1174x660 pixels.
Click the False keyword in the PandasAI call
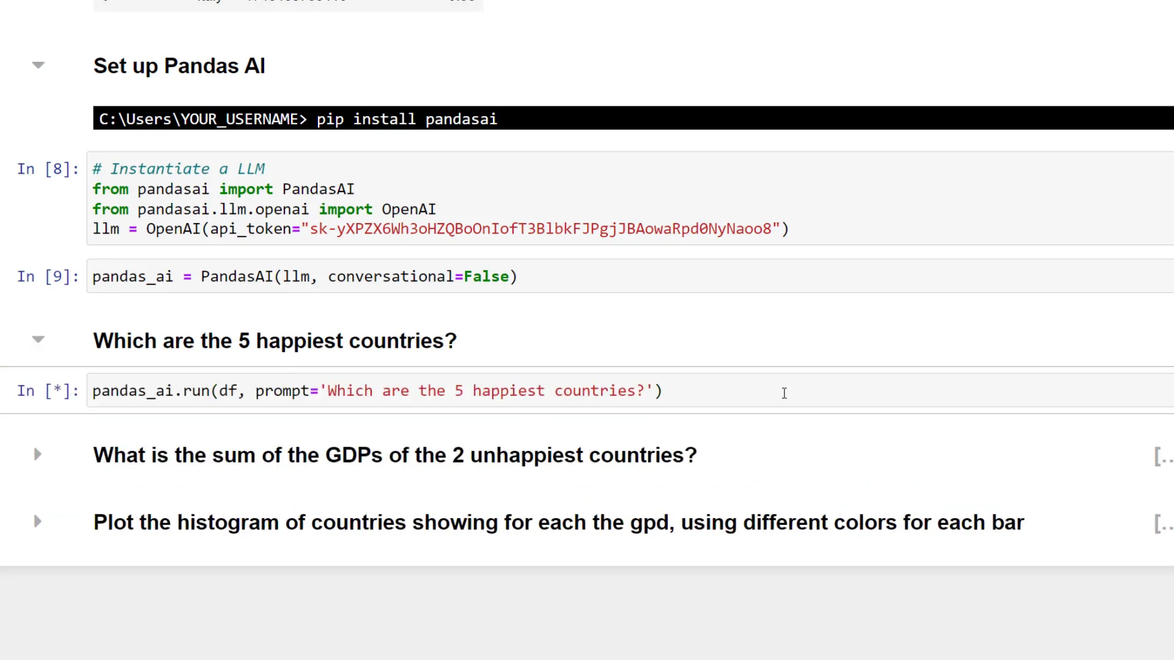(486, 277)
